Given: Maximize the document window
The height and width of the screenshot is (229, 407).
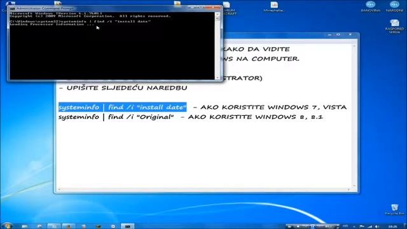Looking at the screenshot, I should tap(338, 34).
